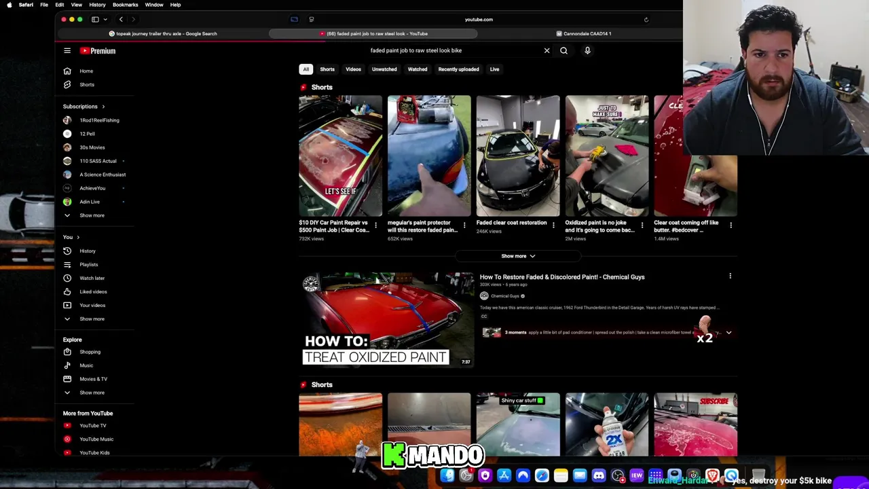Switch to the topeak journey trailer Google Search tab
This screenshot has height=489, width=869.
tap(163, 33)
